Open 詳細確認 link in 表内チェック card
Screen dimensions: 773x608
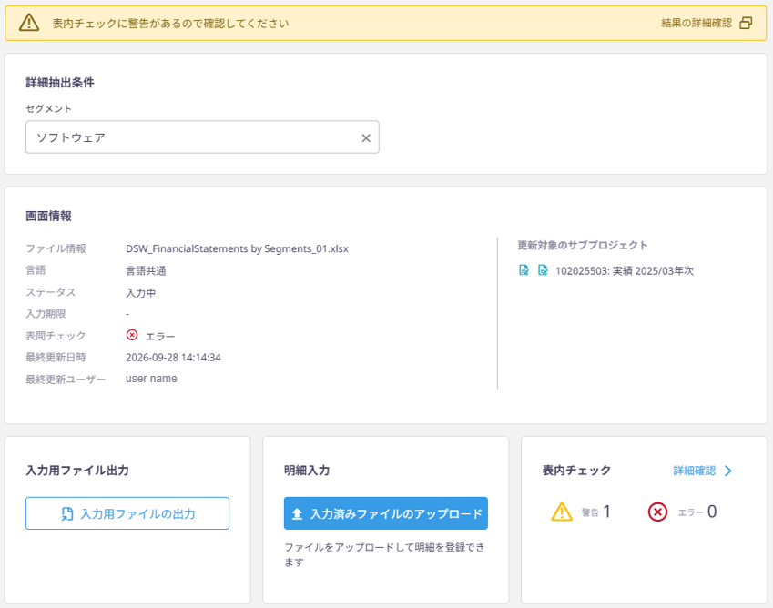tap(694, 471)
